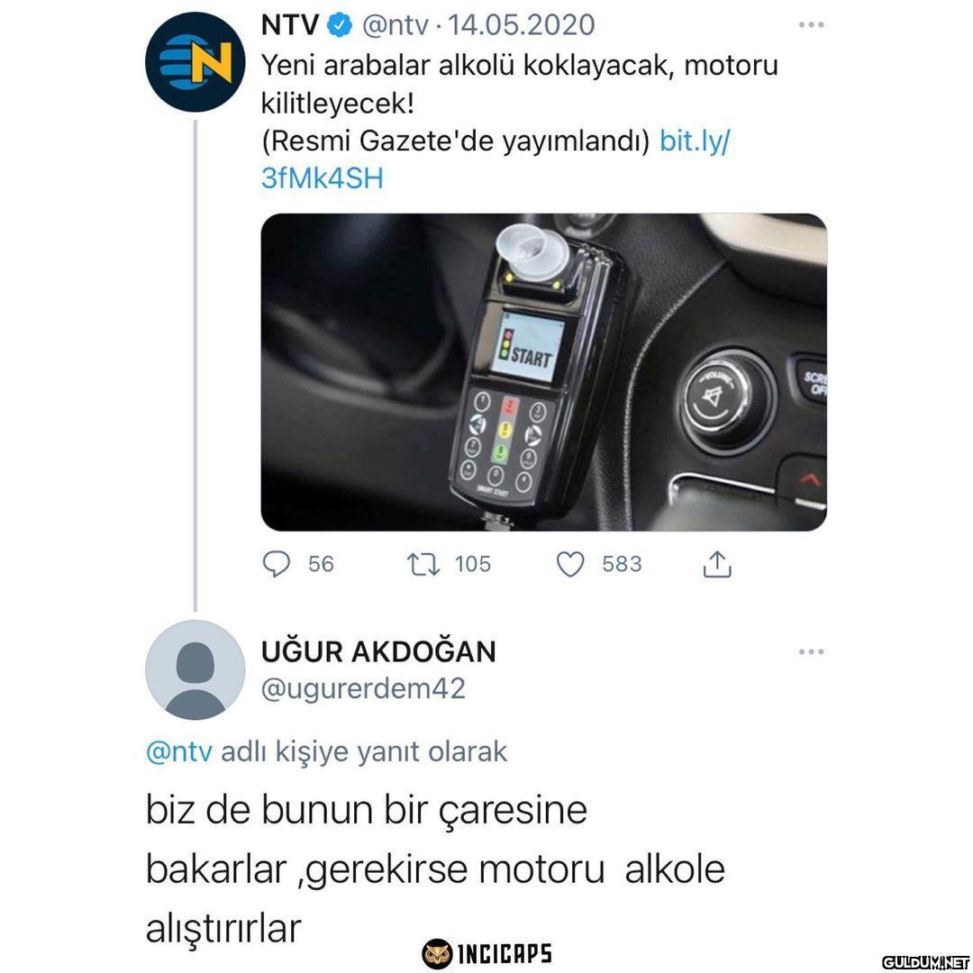Click the @ntv mention in reply line

click(x=178, y=751)
